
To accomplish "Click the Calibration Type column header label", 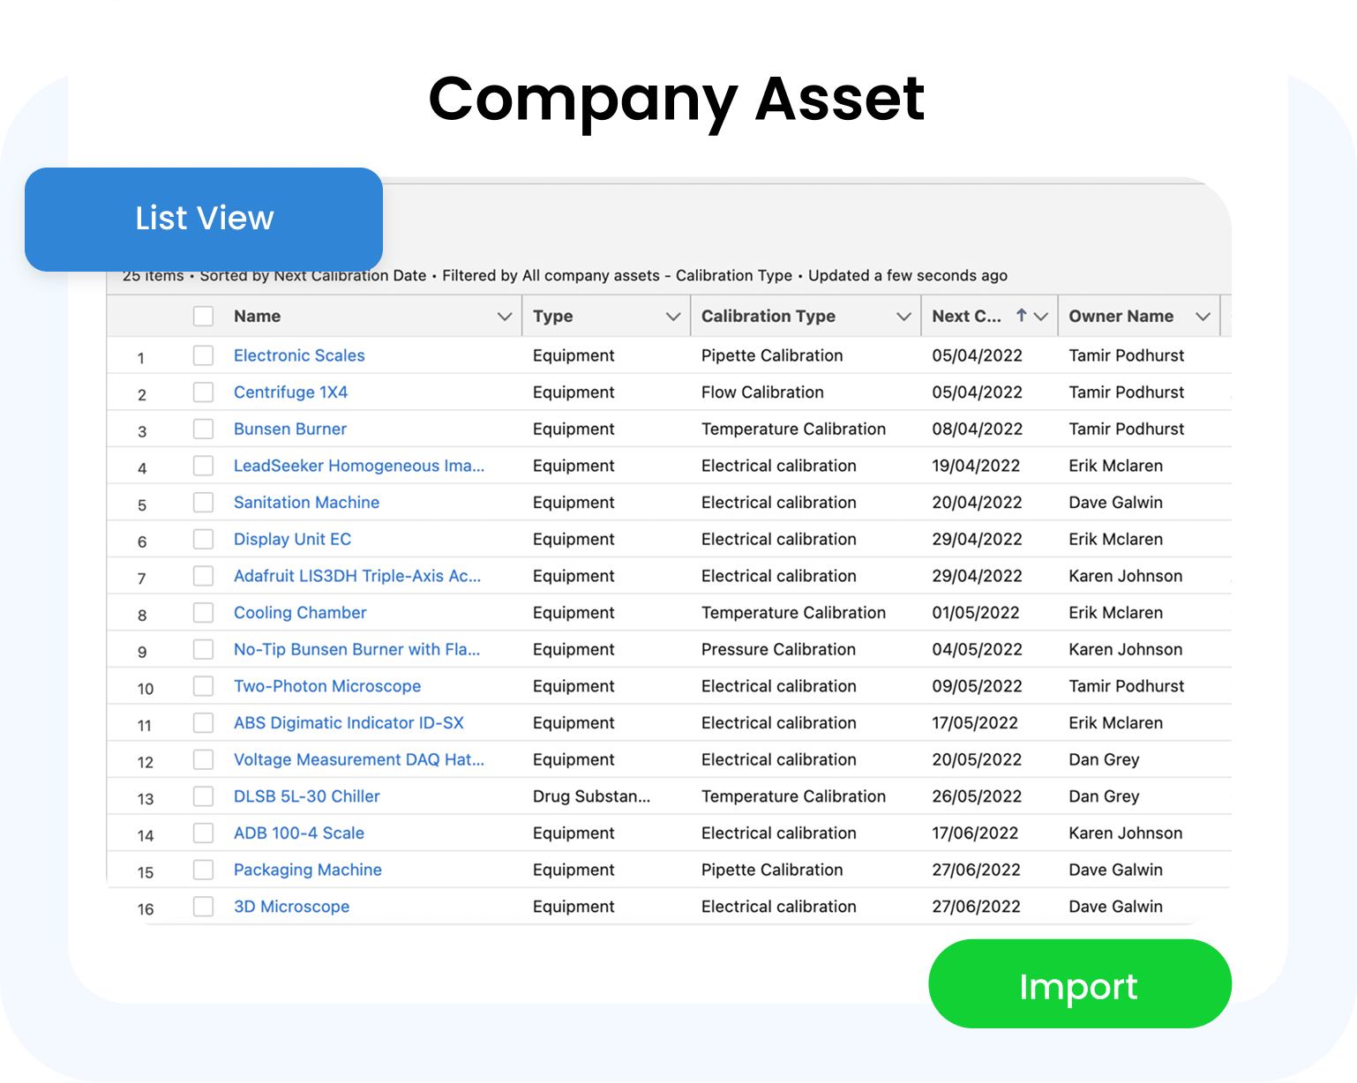I will click(x=768, y=317).
